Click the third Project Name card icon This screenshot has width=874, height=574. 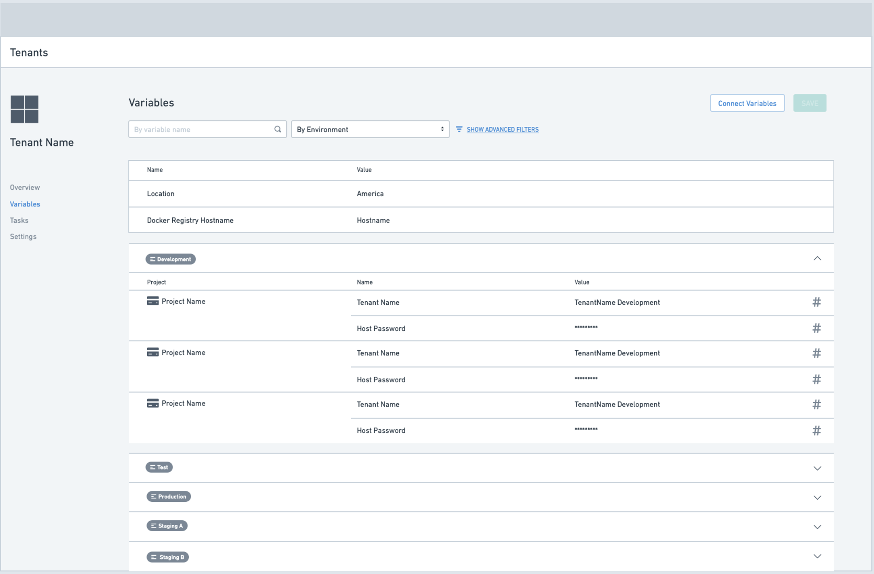pyautogui.click(x=153, y=403)
